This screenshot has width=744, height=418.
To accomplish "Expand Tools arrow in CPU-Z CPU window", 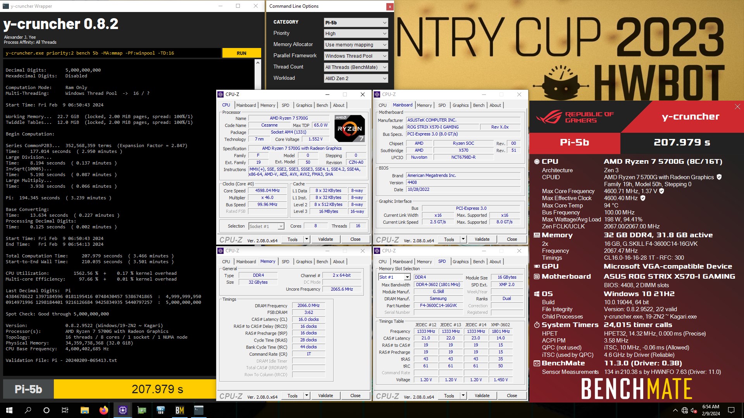I will tap(307, 239).
